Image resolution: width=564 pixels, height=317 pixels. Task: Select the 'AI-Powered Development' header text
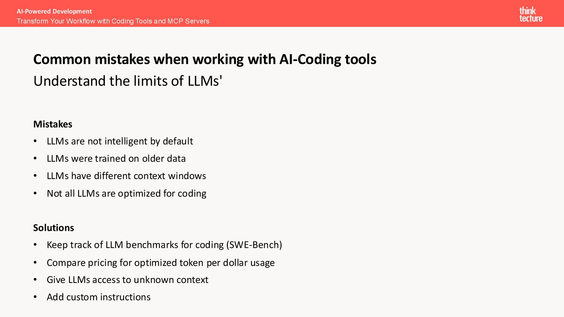[54, 11]
